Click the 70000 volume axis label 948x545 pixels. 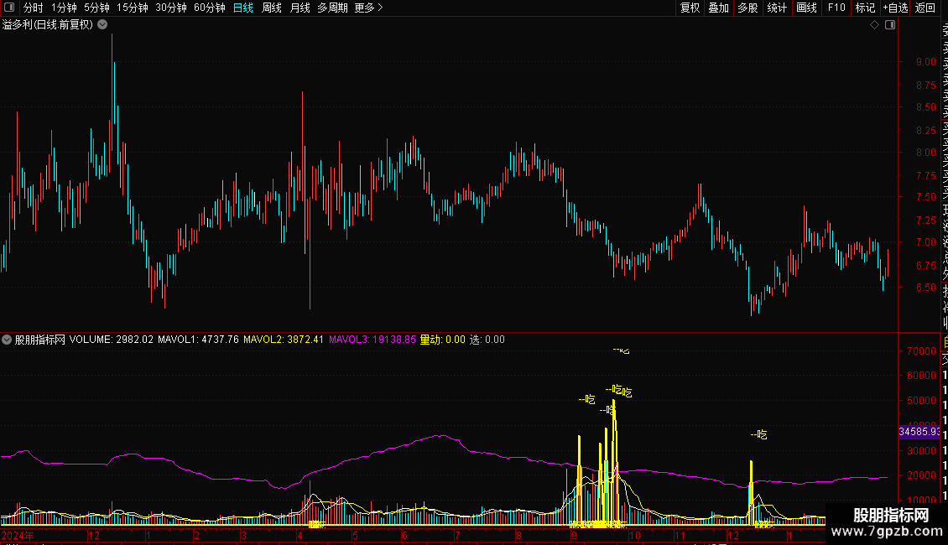tap(922, 351)
